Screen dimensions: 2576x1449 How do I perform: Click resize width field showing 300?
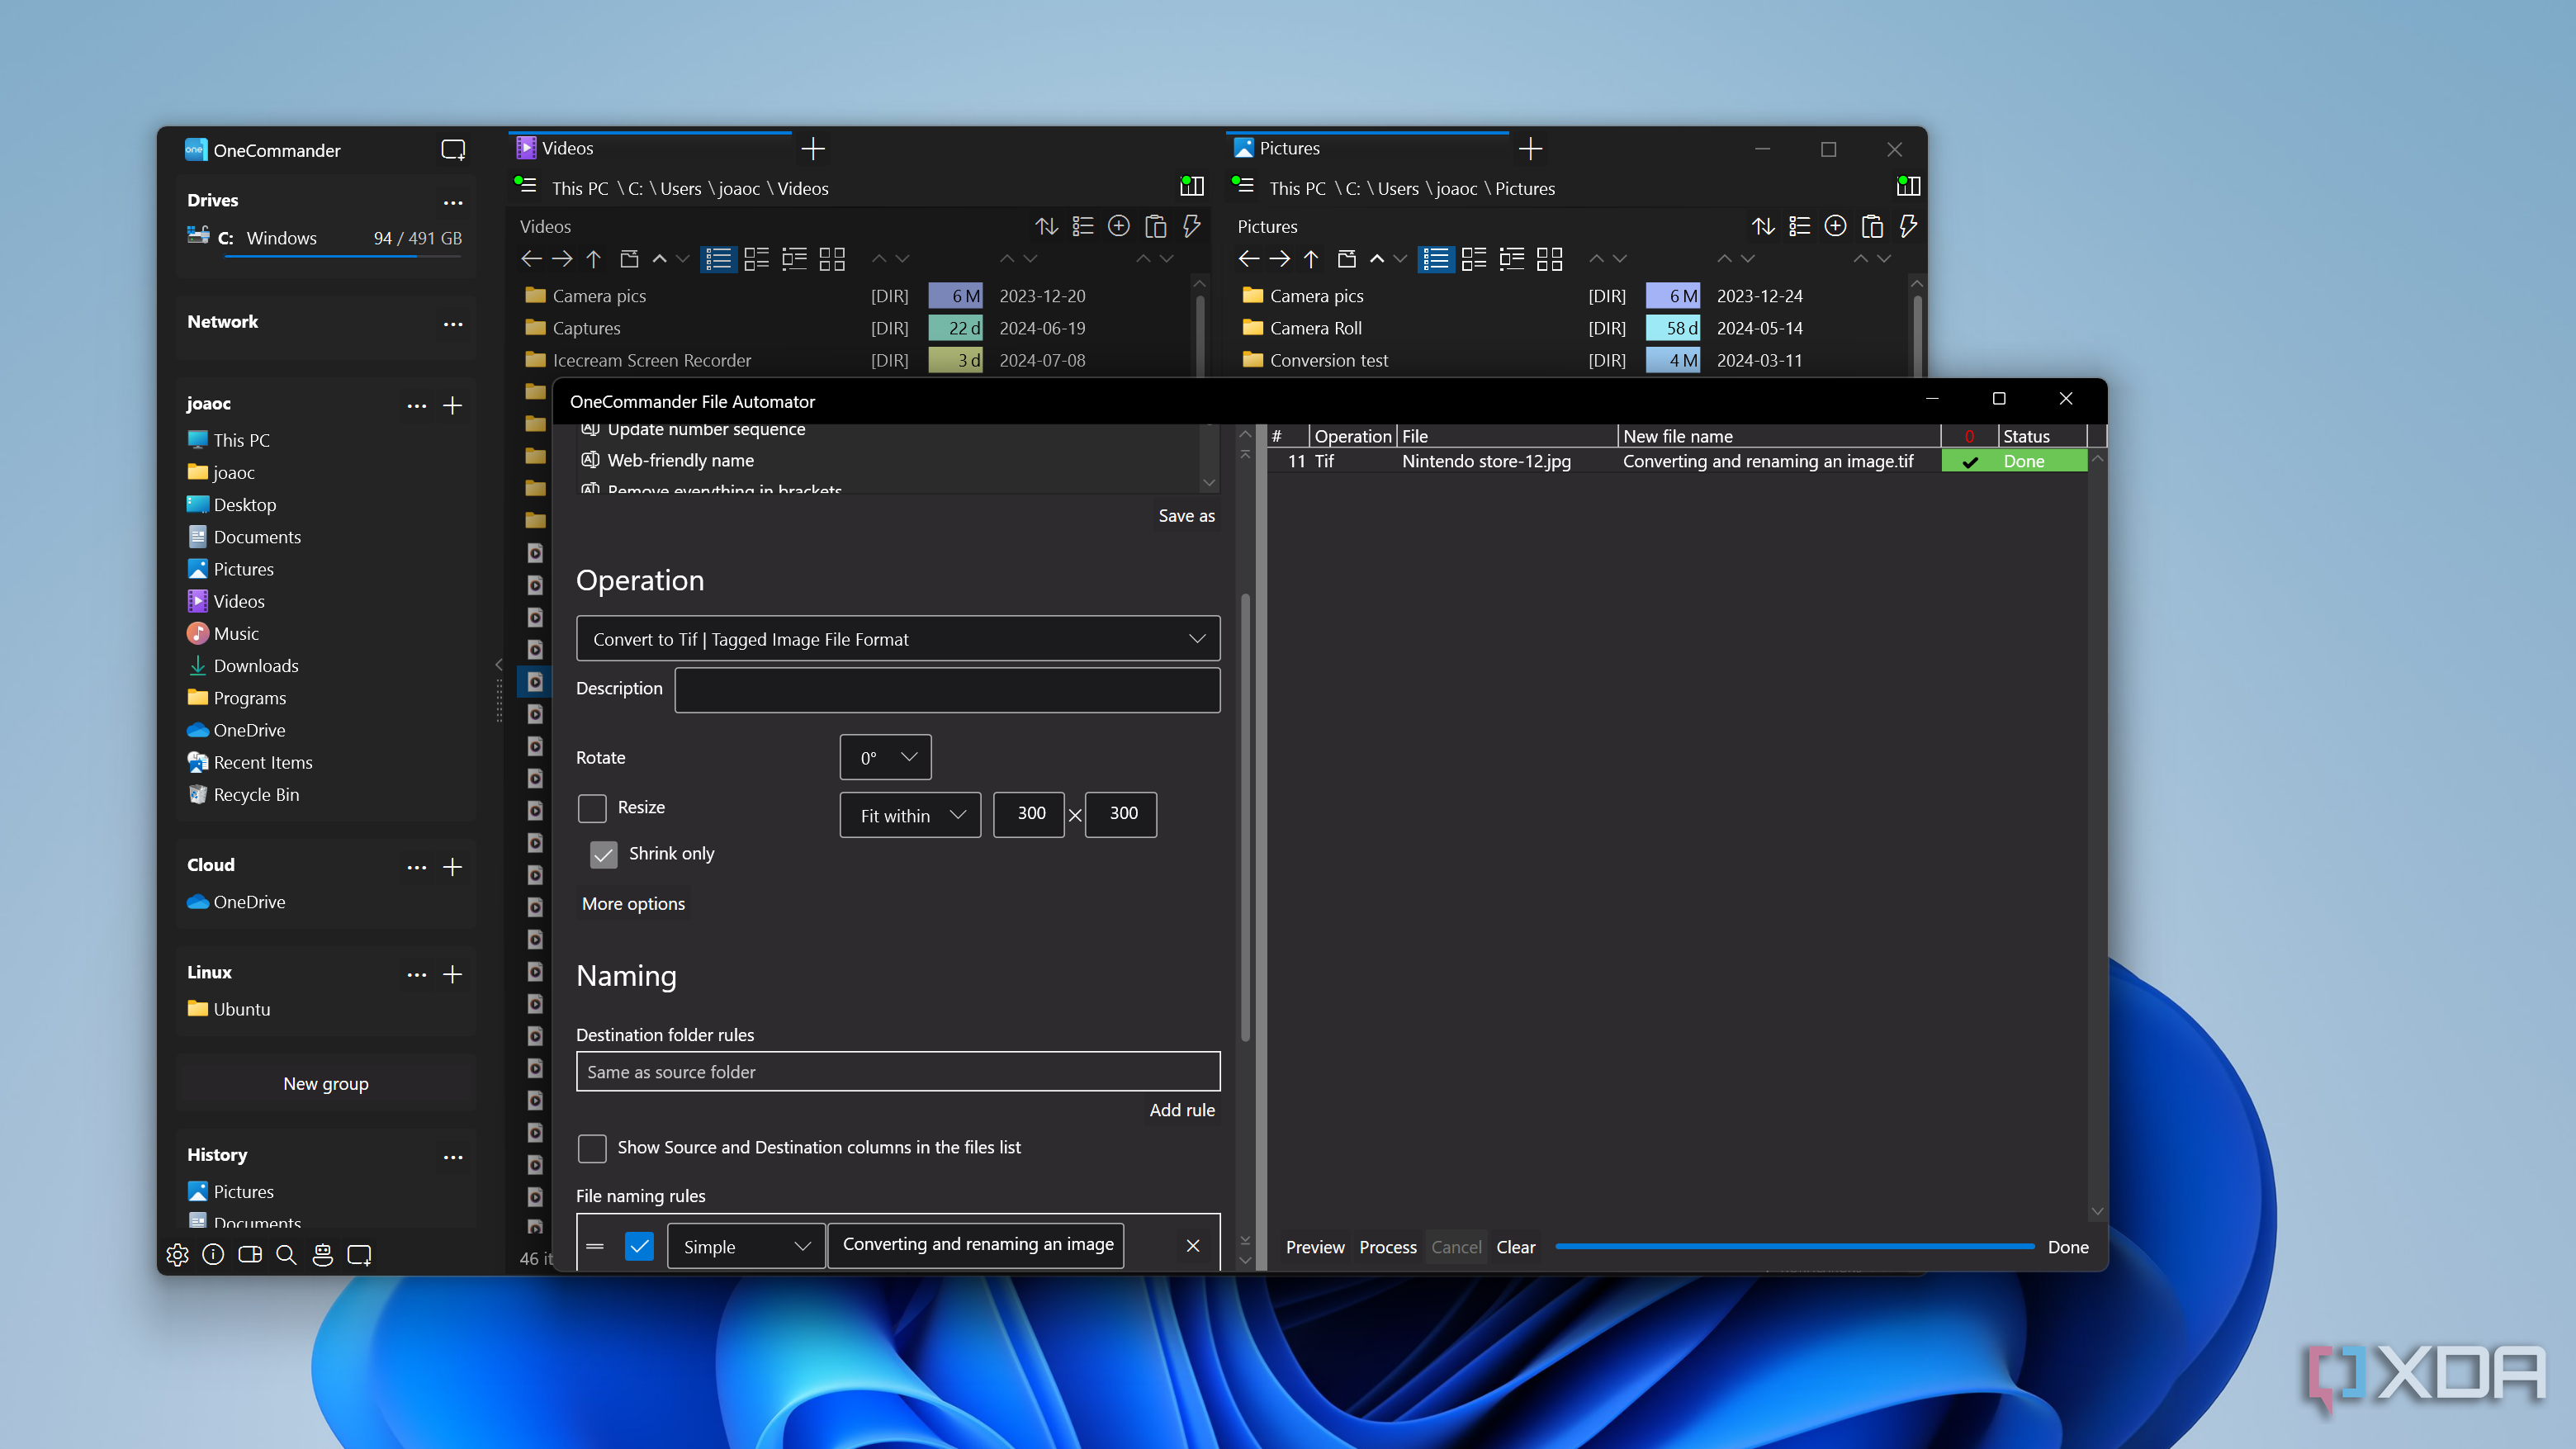[x=1029, y=814]
